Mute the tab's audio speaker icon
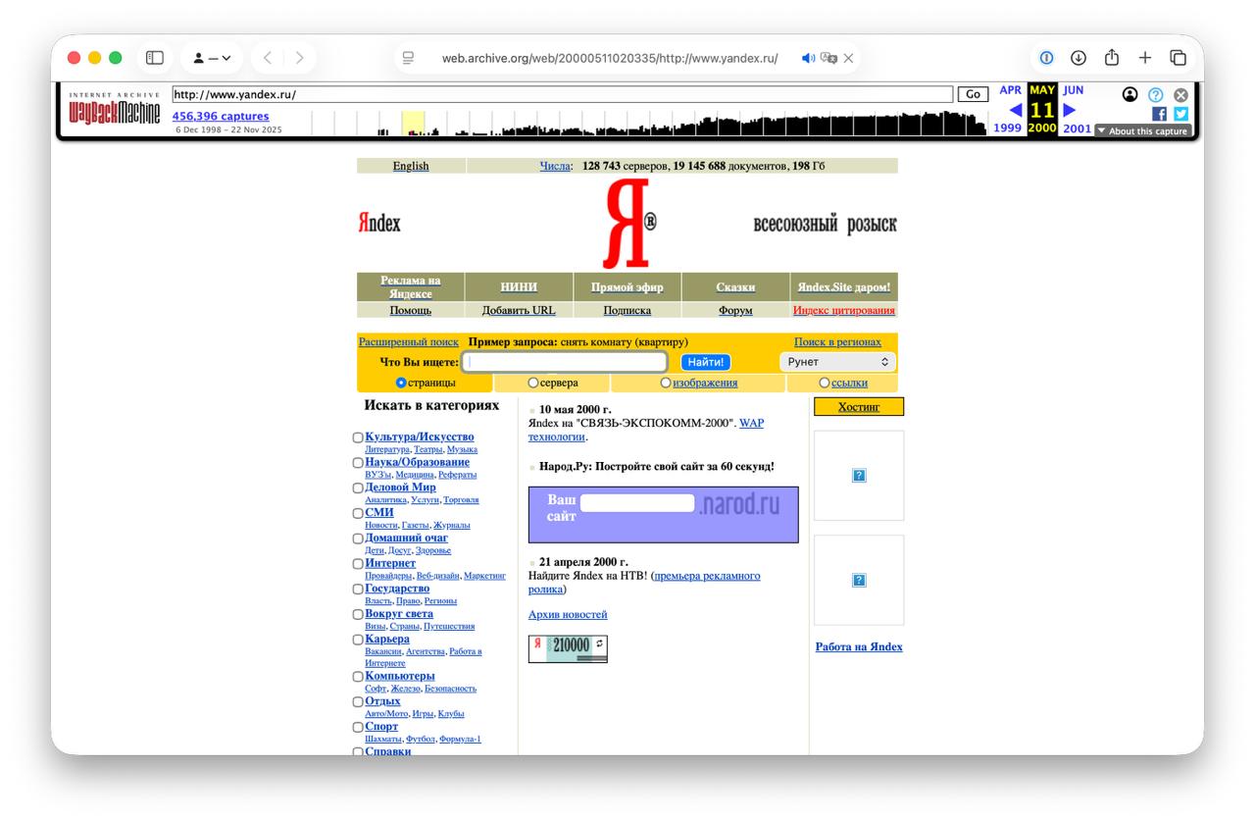The width and height of the screenshot is (1255, 822). pos(808,58)
